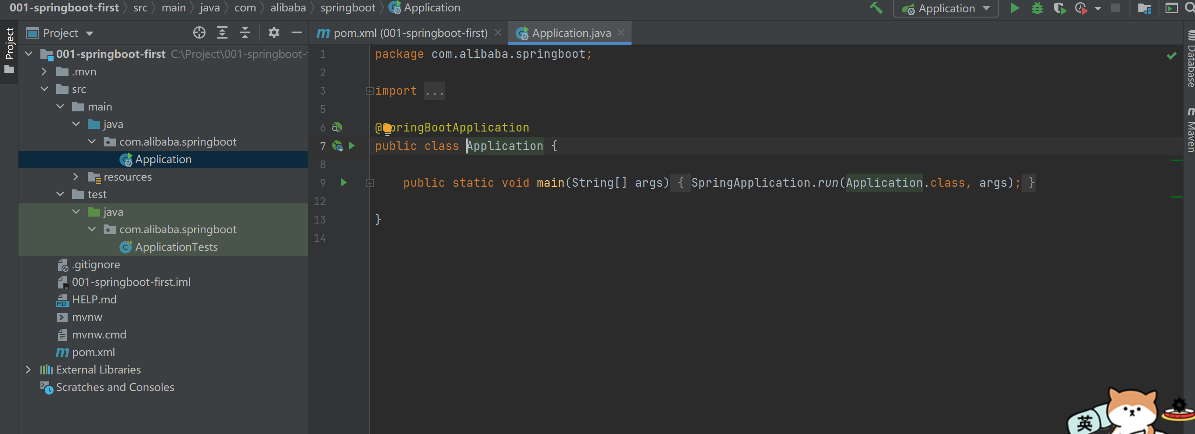Expand the External Libraries node
1195x434 pixels.
click(x=28, y=370)
